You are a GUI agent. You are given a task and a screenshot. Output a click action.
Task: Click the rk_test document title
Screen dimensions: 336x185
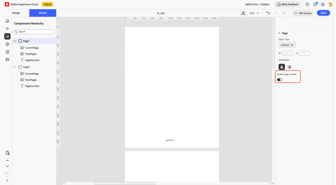[161, 13]
